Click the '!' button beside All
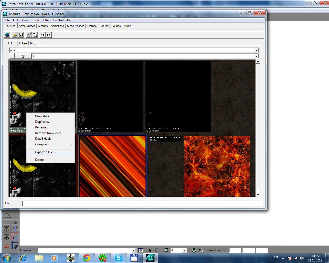 (x=12, y=56)
